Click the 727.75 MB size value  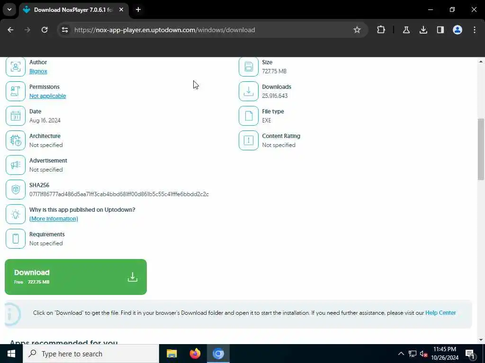274,71
